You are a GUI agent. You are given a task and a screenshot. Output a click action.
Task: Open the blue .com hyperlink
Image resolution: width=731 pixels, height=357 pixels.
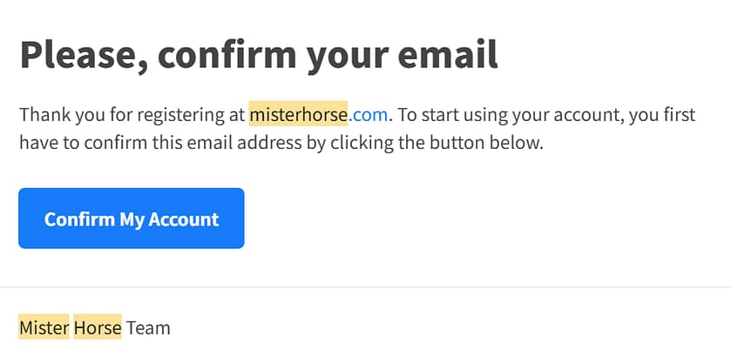click(x=369, y=114)
